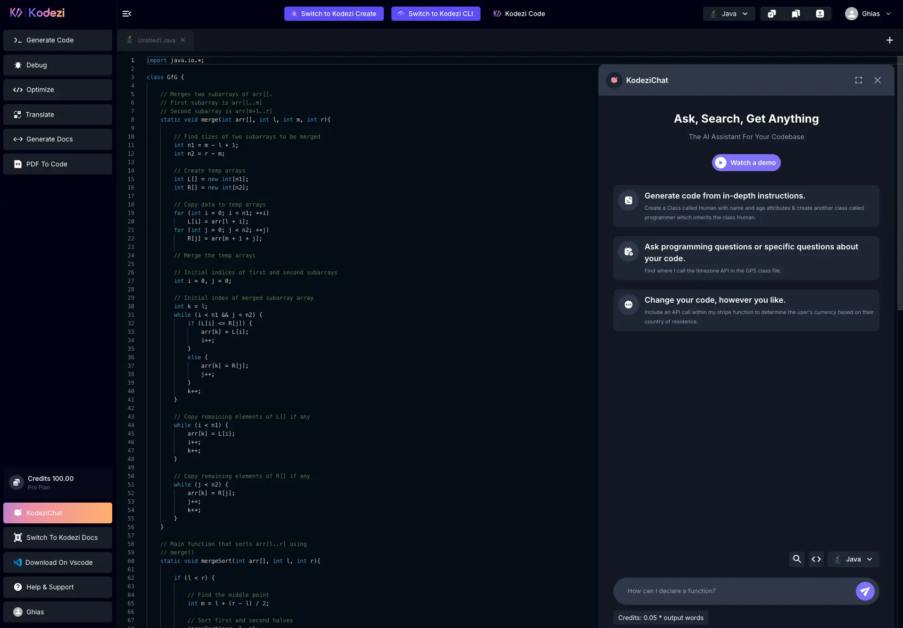Add a new file tab with plus

pos(889,40)
